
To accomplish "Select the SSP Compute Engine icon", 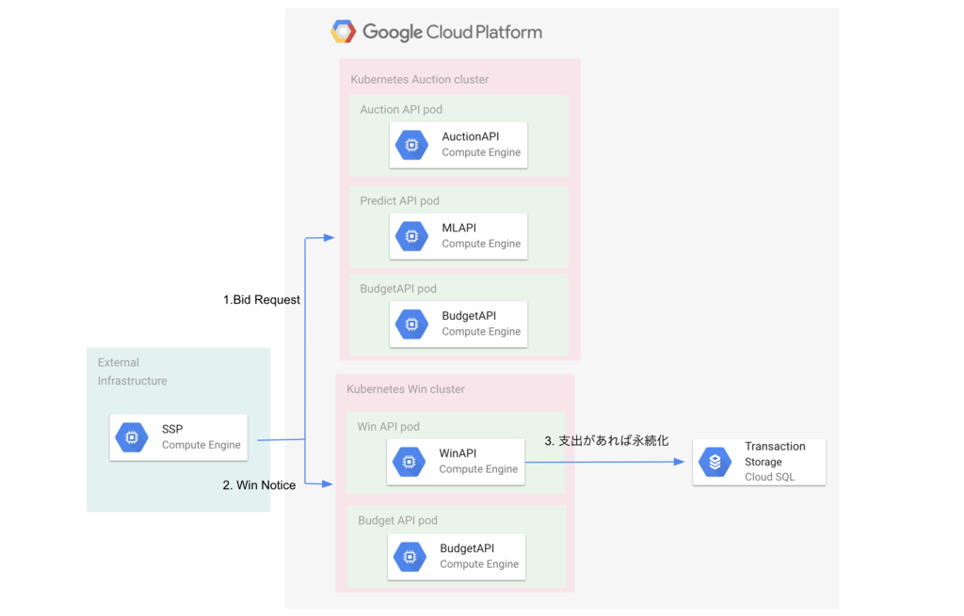I will [132, 437].
